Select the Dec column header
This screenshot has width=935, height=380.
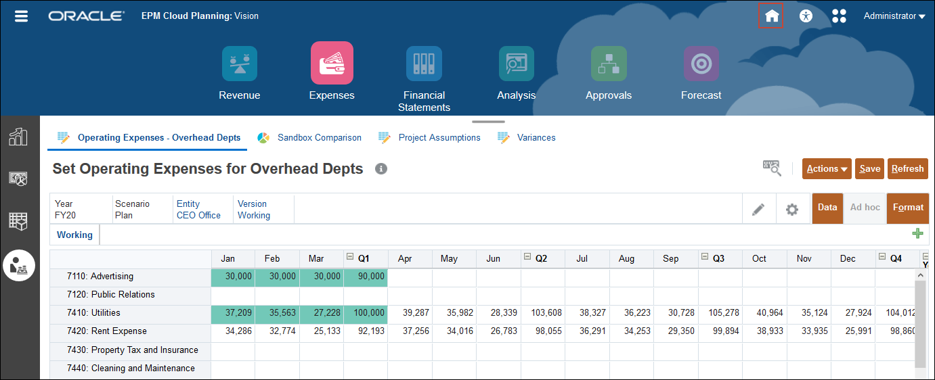pyautogui.click(x=853, y=258)
